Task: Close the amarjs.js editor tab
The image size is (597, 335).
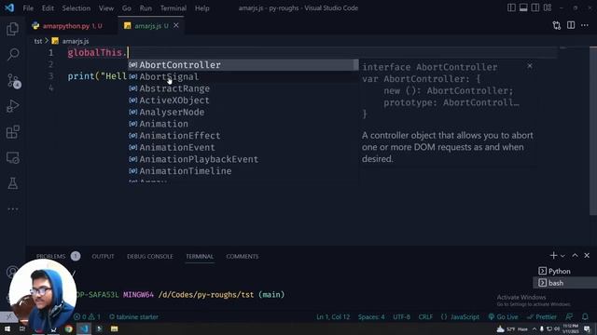Action: [176, 25]
